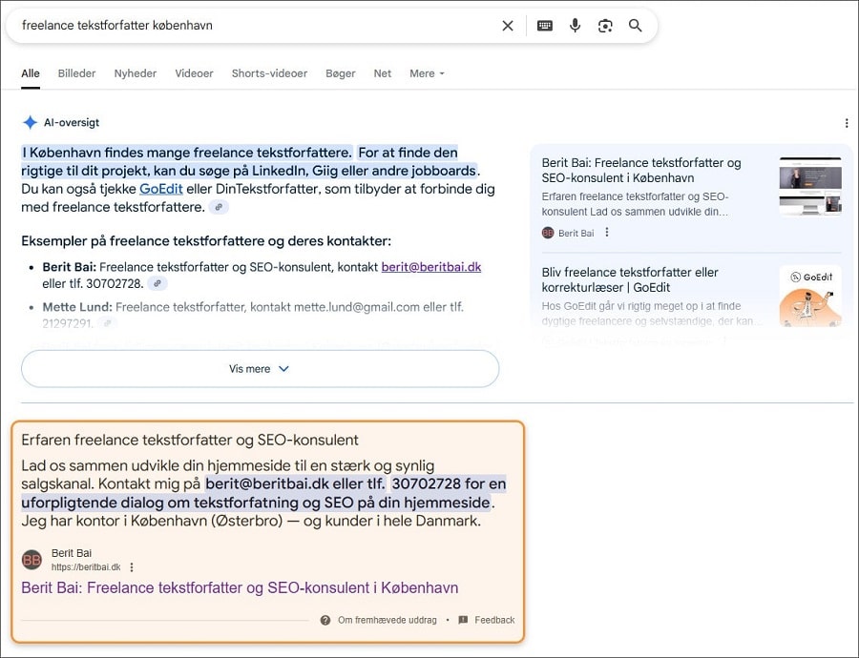Open the on-screen keyboard icon in search bar
This screenshot has height=658, width=859.
click(x=544, y=26)
